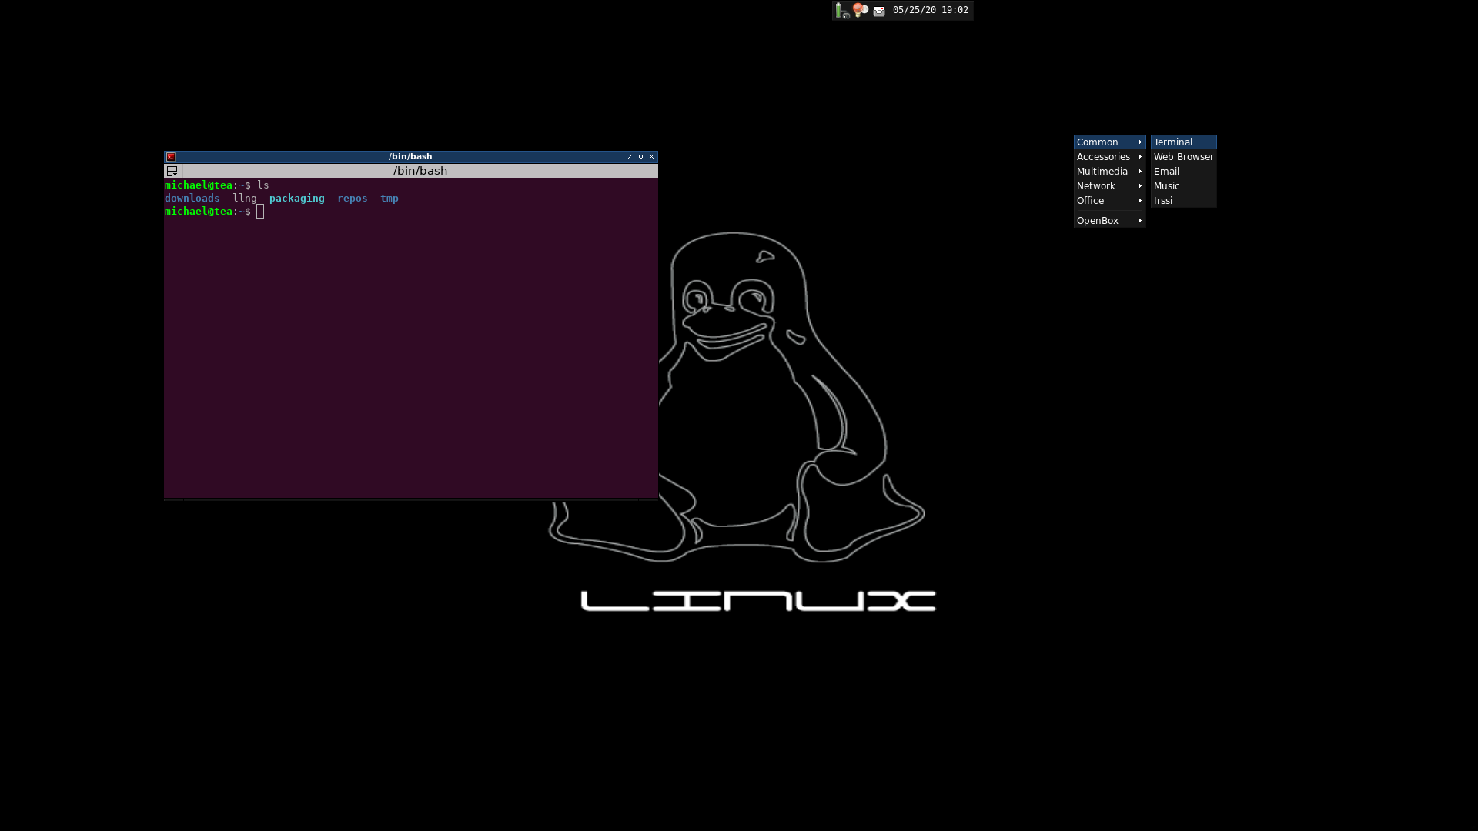
Task: Click the 'packaging' directory in terminal output
Action: [297, 199]
